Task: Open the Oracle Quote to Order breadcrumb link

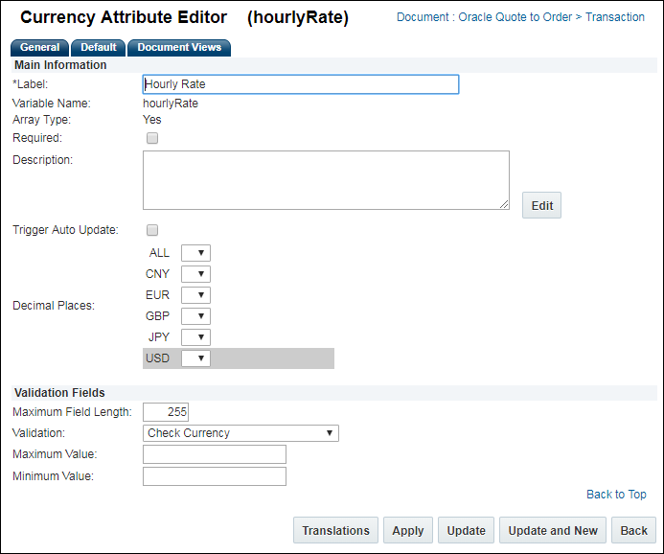Action: pyautogui.click(x=515, y=17)
